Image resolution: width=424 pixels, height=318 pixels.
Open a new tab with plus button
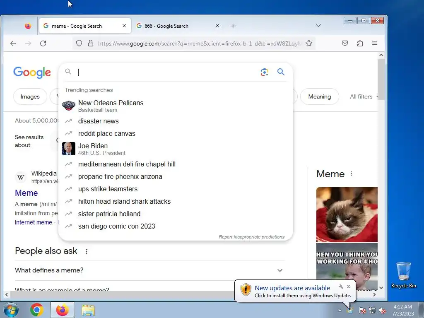click(x=233, y=26)
